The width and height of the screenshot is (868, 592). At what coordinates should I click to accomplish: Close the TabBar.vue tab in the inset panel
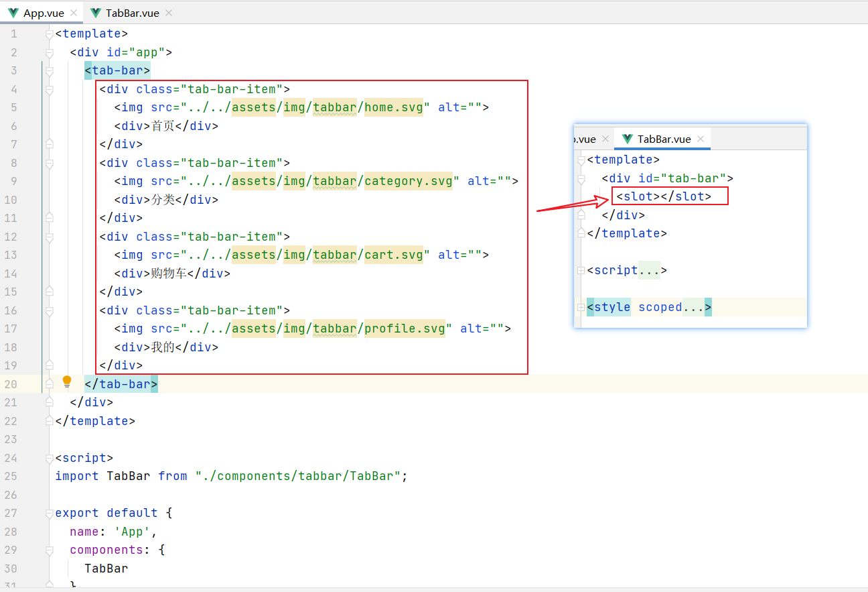[701, 139]
